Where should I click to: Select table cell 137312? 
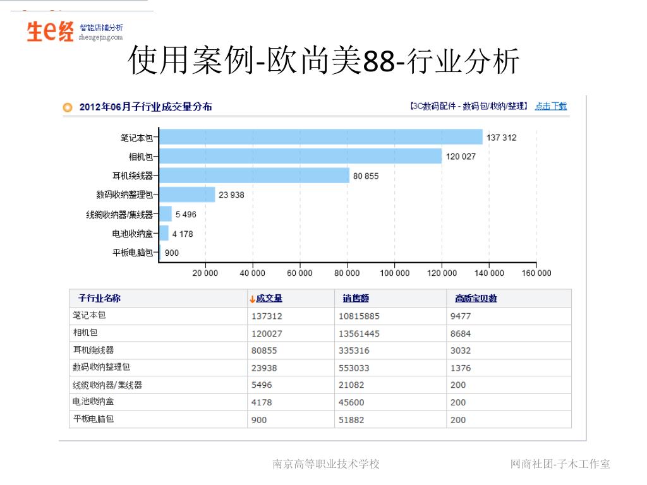point(267,316)
